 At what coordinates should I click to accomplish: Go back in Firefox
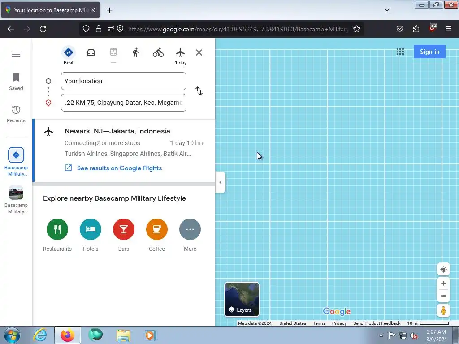pos(11,29)
